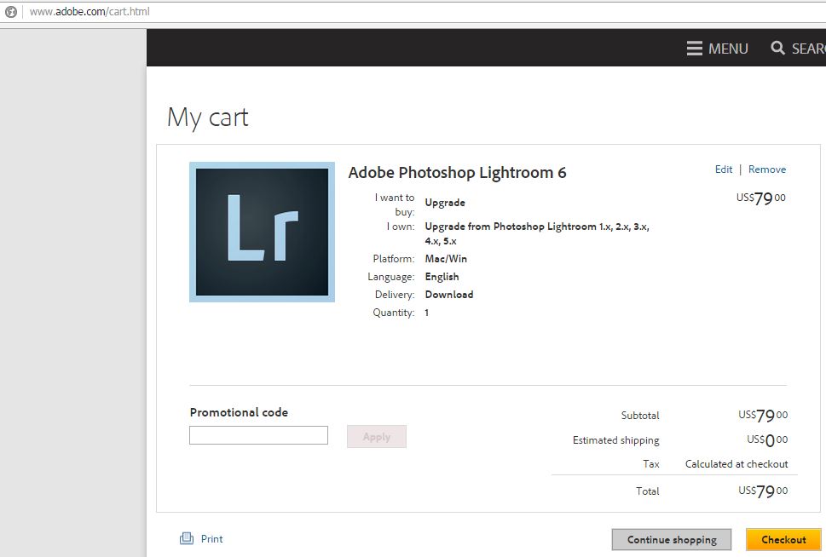Remove Lightroom 6 from the cart
The width and height of the screenshot is (826, 557).
coord(767,169)
